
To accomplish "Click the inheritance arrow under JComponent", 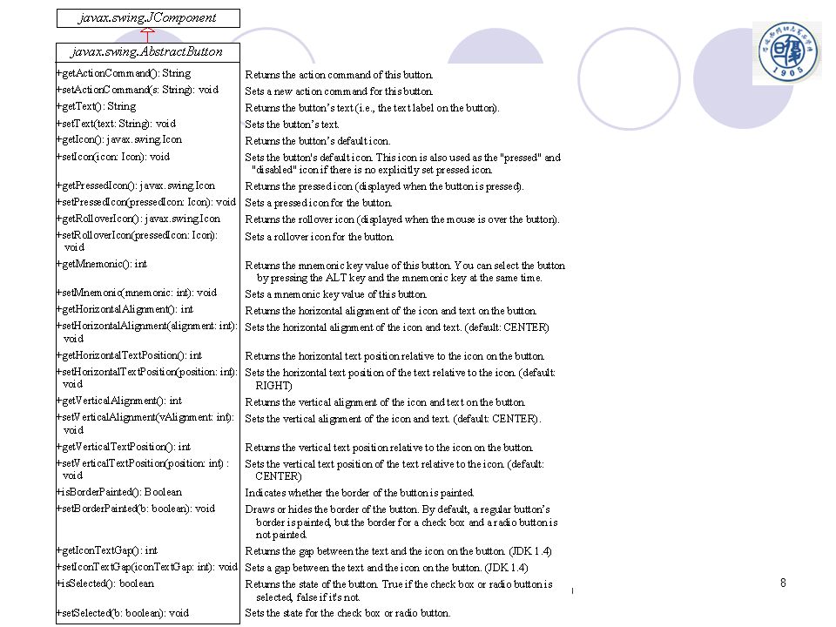I will pos(147,35).
